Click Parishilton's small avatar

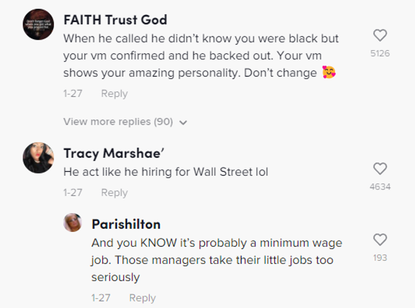coord(72,222)
